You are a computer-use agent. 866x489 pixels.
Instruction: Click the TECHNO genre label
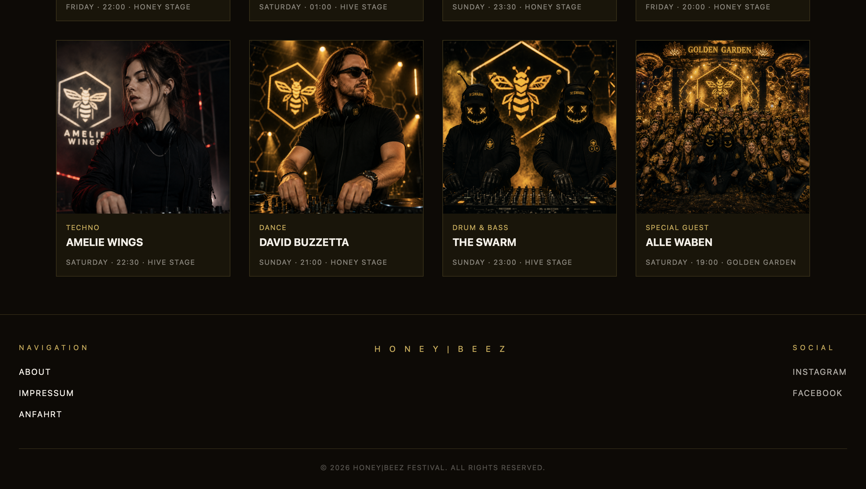(83, 227)
